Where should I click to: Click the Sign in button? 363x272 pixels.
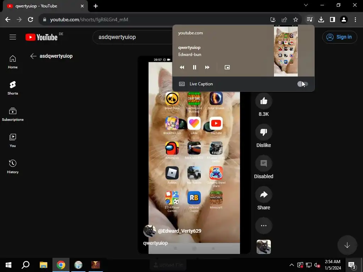tap(340, 37)
